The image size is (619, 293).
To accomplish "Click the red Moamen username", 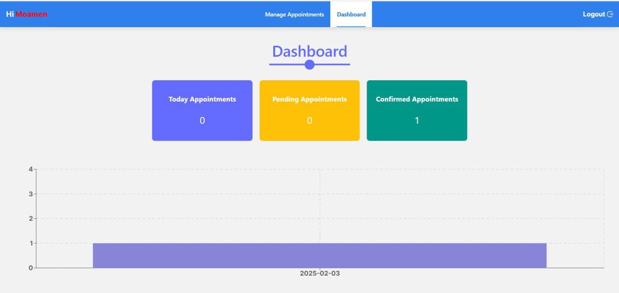I will click(x=31, y=15).
